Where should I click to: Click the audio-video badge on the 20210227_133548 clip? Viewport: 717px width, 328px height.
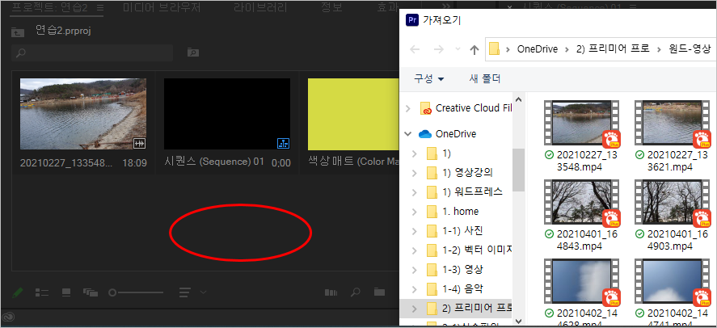click(x=140, y=143)
